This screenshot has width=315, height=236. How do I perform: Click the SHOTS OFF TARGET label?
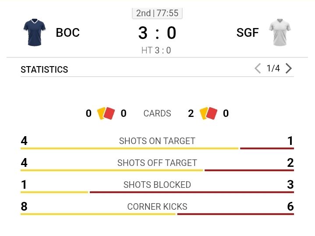coord(157,163)
